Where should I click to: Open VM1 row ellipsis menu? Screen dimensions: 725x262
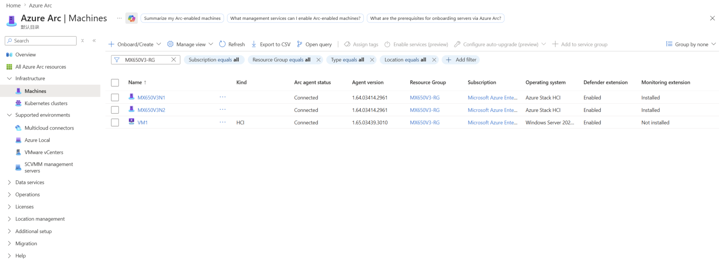click(222, 122)
